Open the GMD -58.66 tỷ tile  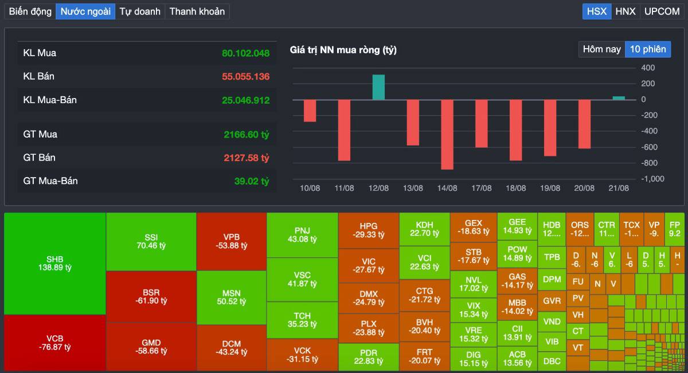(151, 346)
